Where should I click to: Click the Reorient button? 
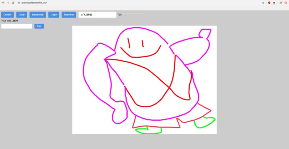coord(69,15)
